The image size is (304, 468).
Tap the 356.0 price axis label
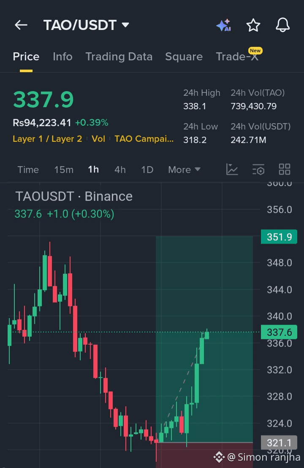point(279,210)
